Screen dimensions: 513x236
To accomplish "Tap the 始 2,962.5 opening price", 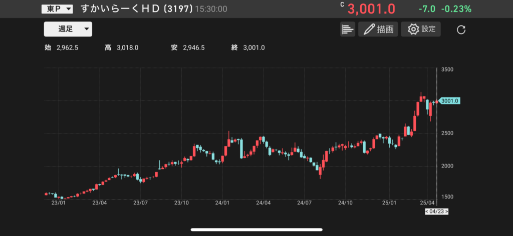I will (x=61, y=47).
